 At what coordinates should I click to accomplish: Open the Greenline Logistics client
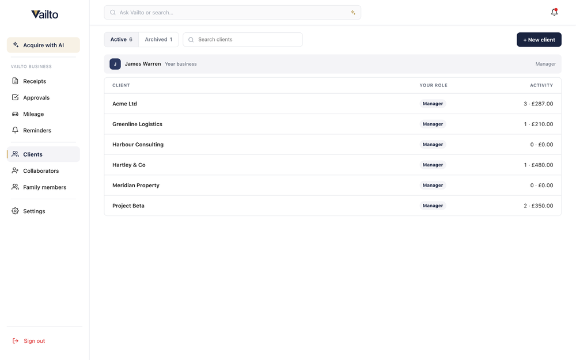coord(332,124)
